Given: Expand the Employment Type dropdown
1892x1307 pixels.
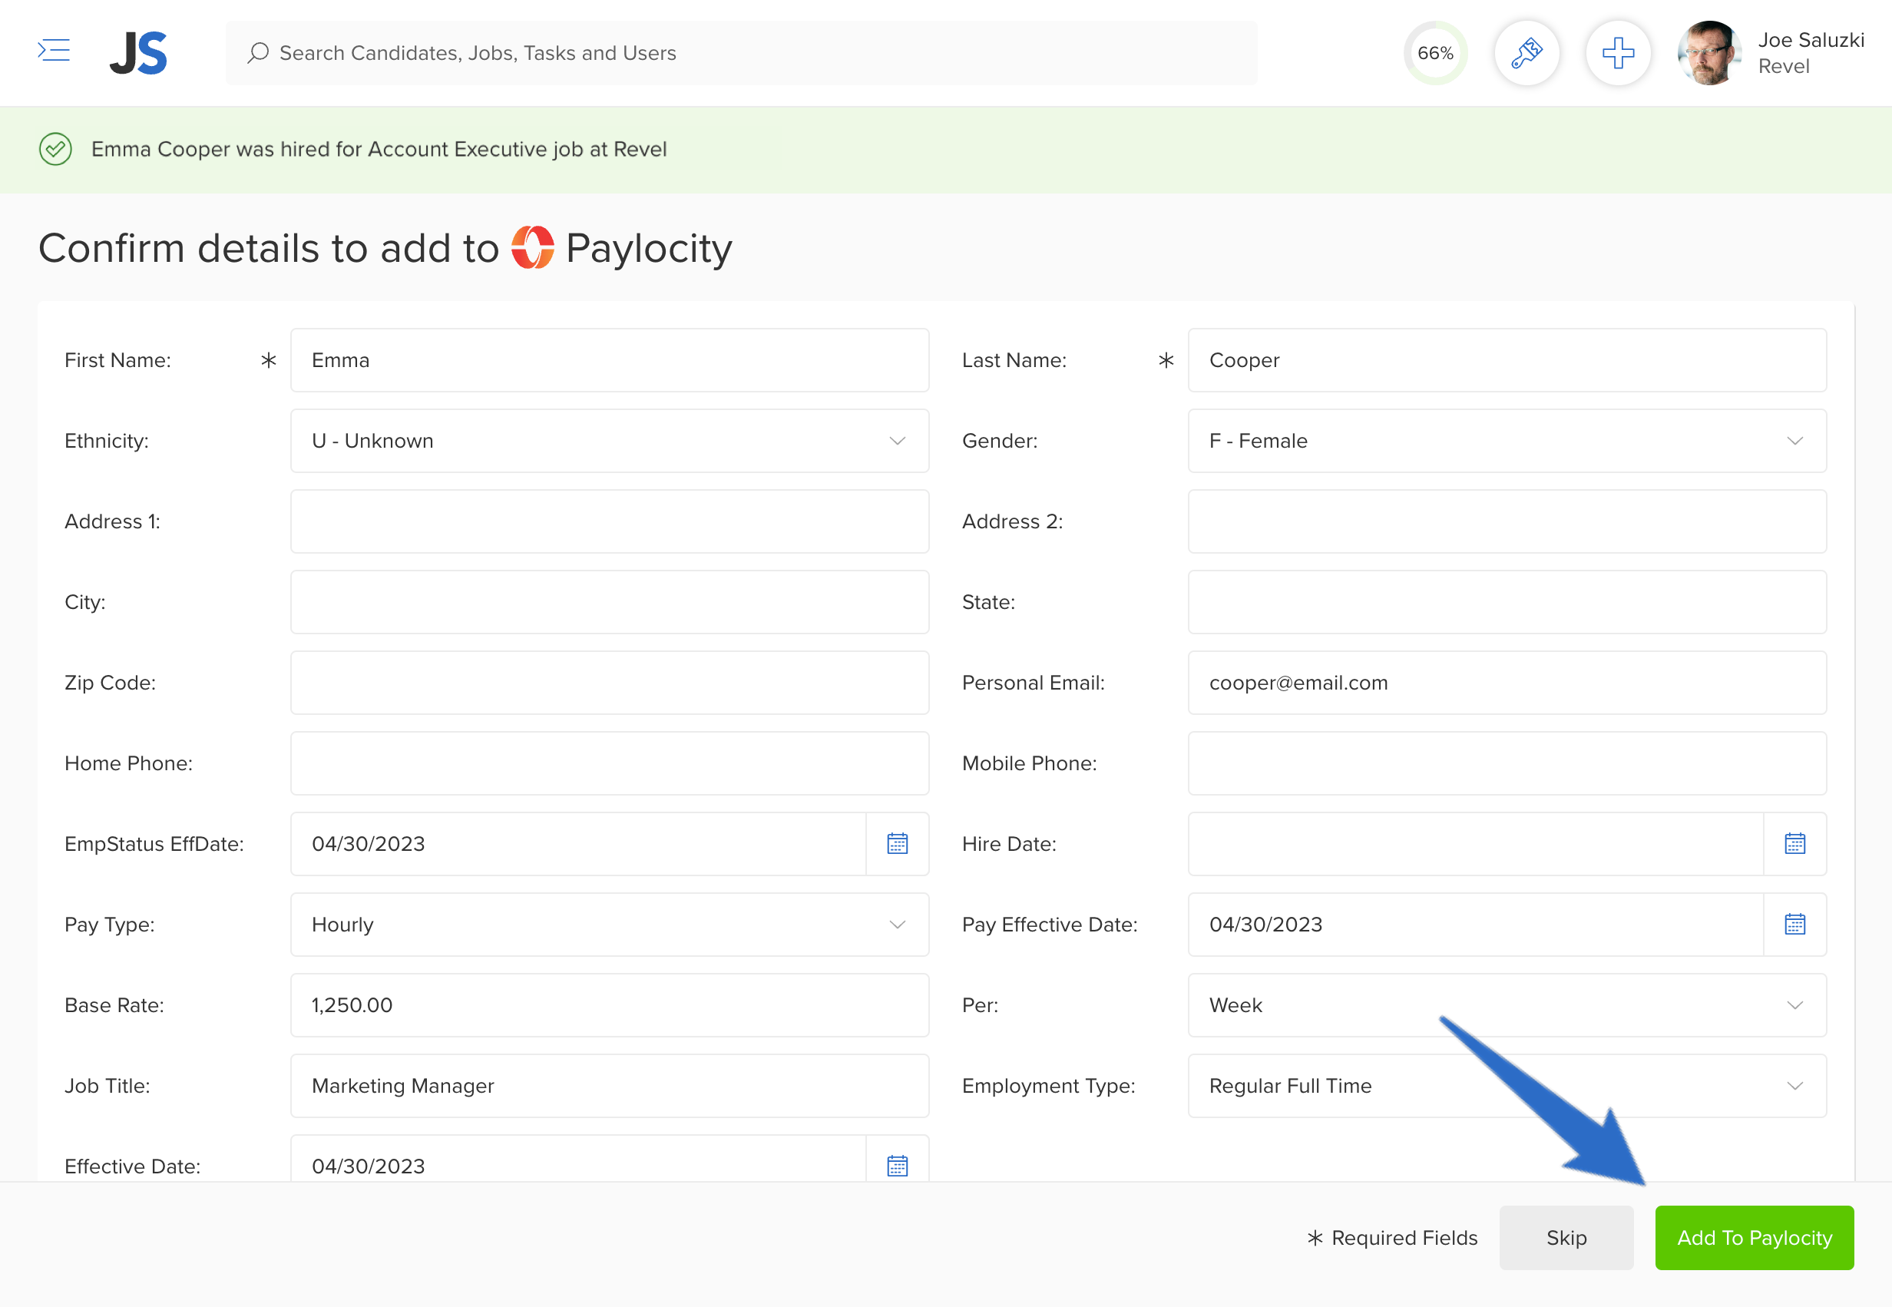Looking at the screenshot, I should (x=1507, y=1086).
